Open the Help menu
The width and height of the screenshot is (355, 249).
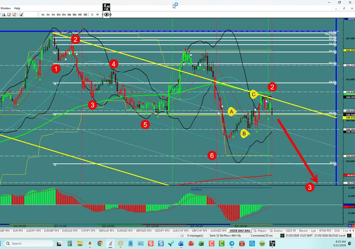coord(17,8)
